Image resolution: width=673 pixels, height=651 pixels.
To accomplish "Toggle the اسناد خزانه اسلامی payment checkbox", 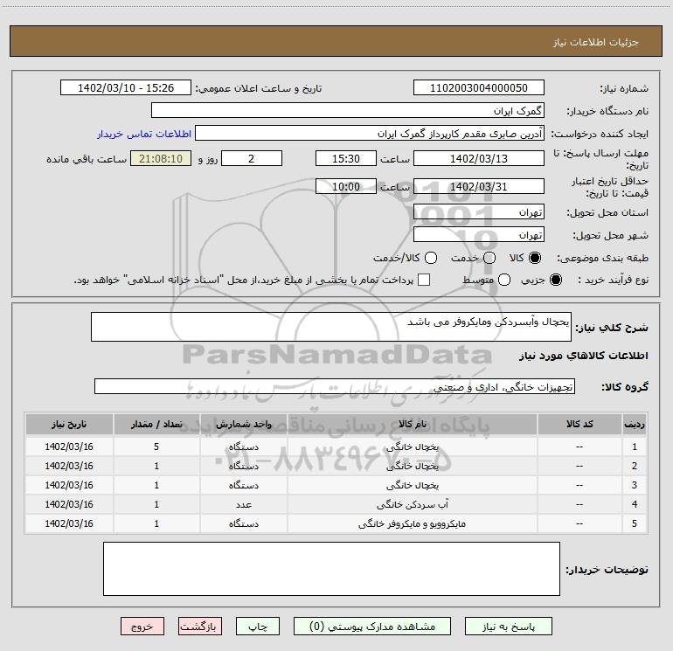I will (x=424, y=280).
